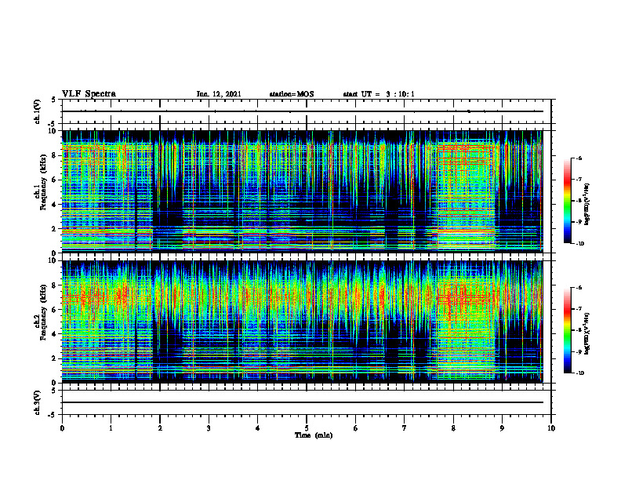Select the date text "Jan. 12, 2021"
This screenshot has width=621, height=480.
219,94
